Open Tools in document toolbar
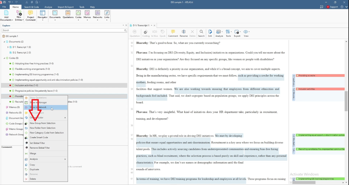This screenshot has height=185, width=349. [228, 33]
